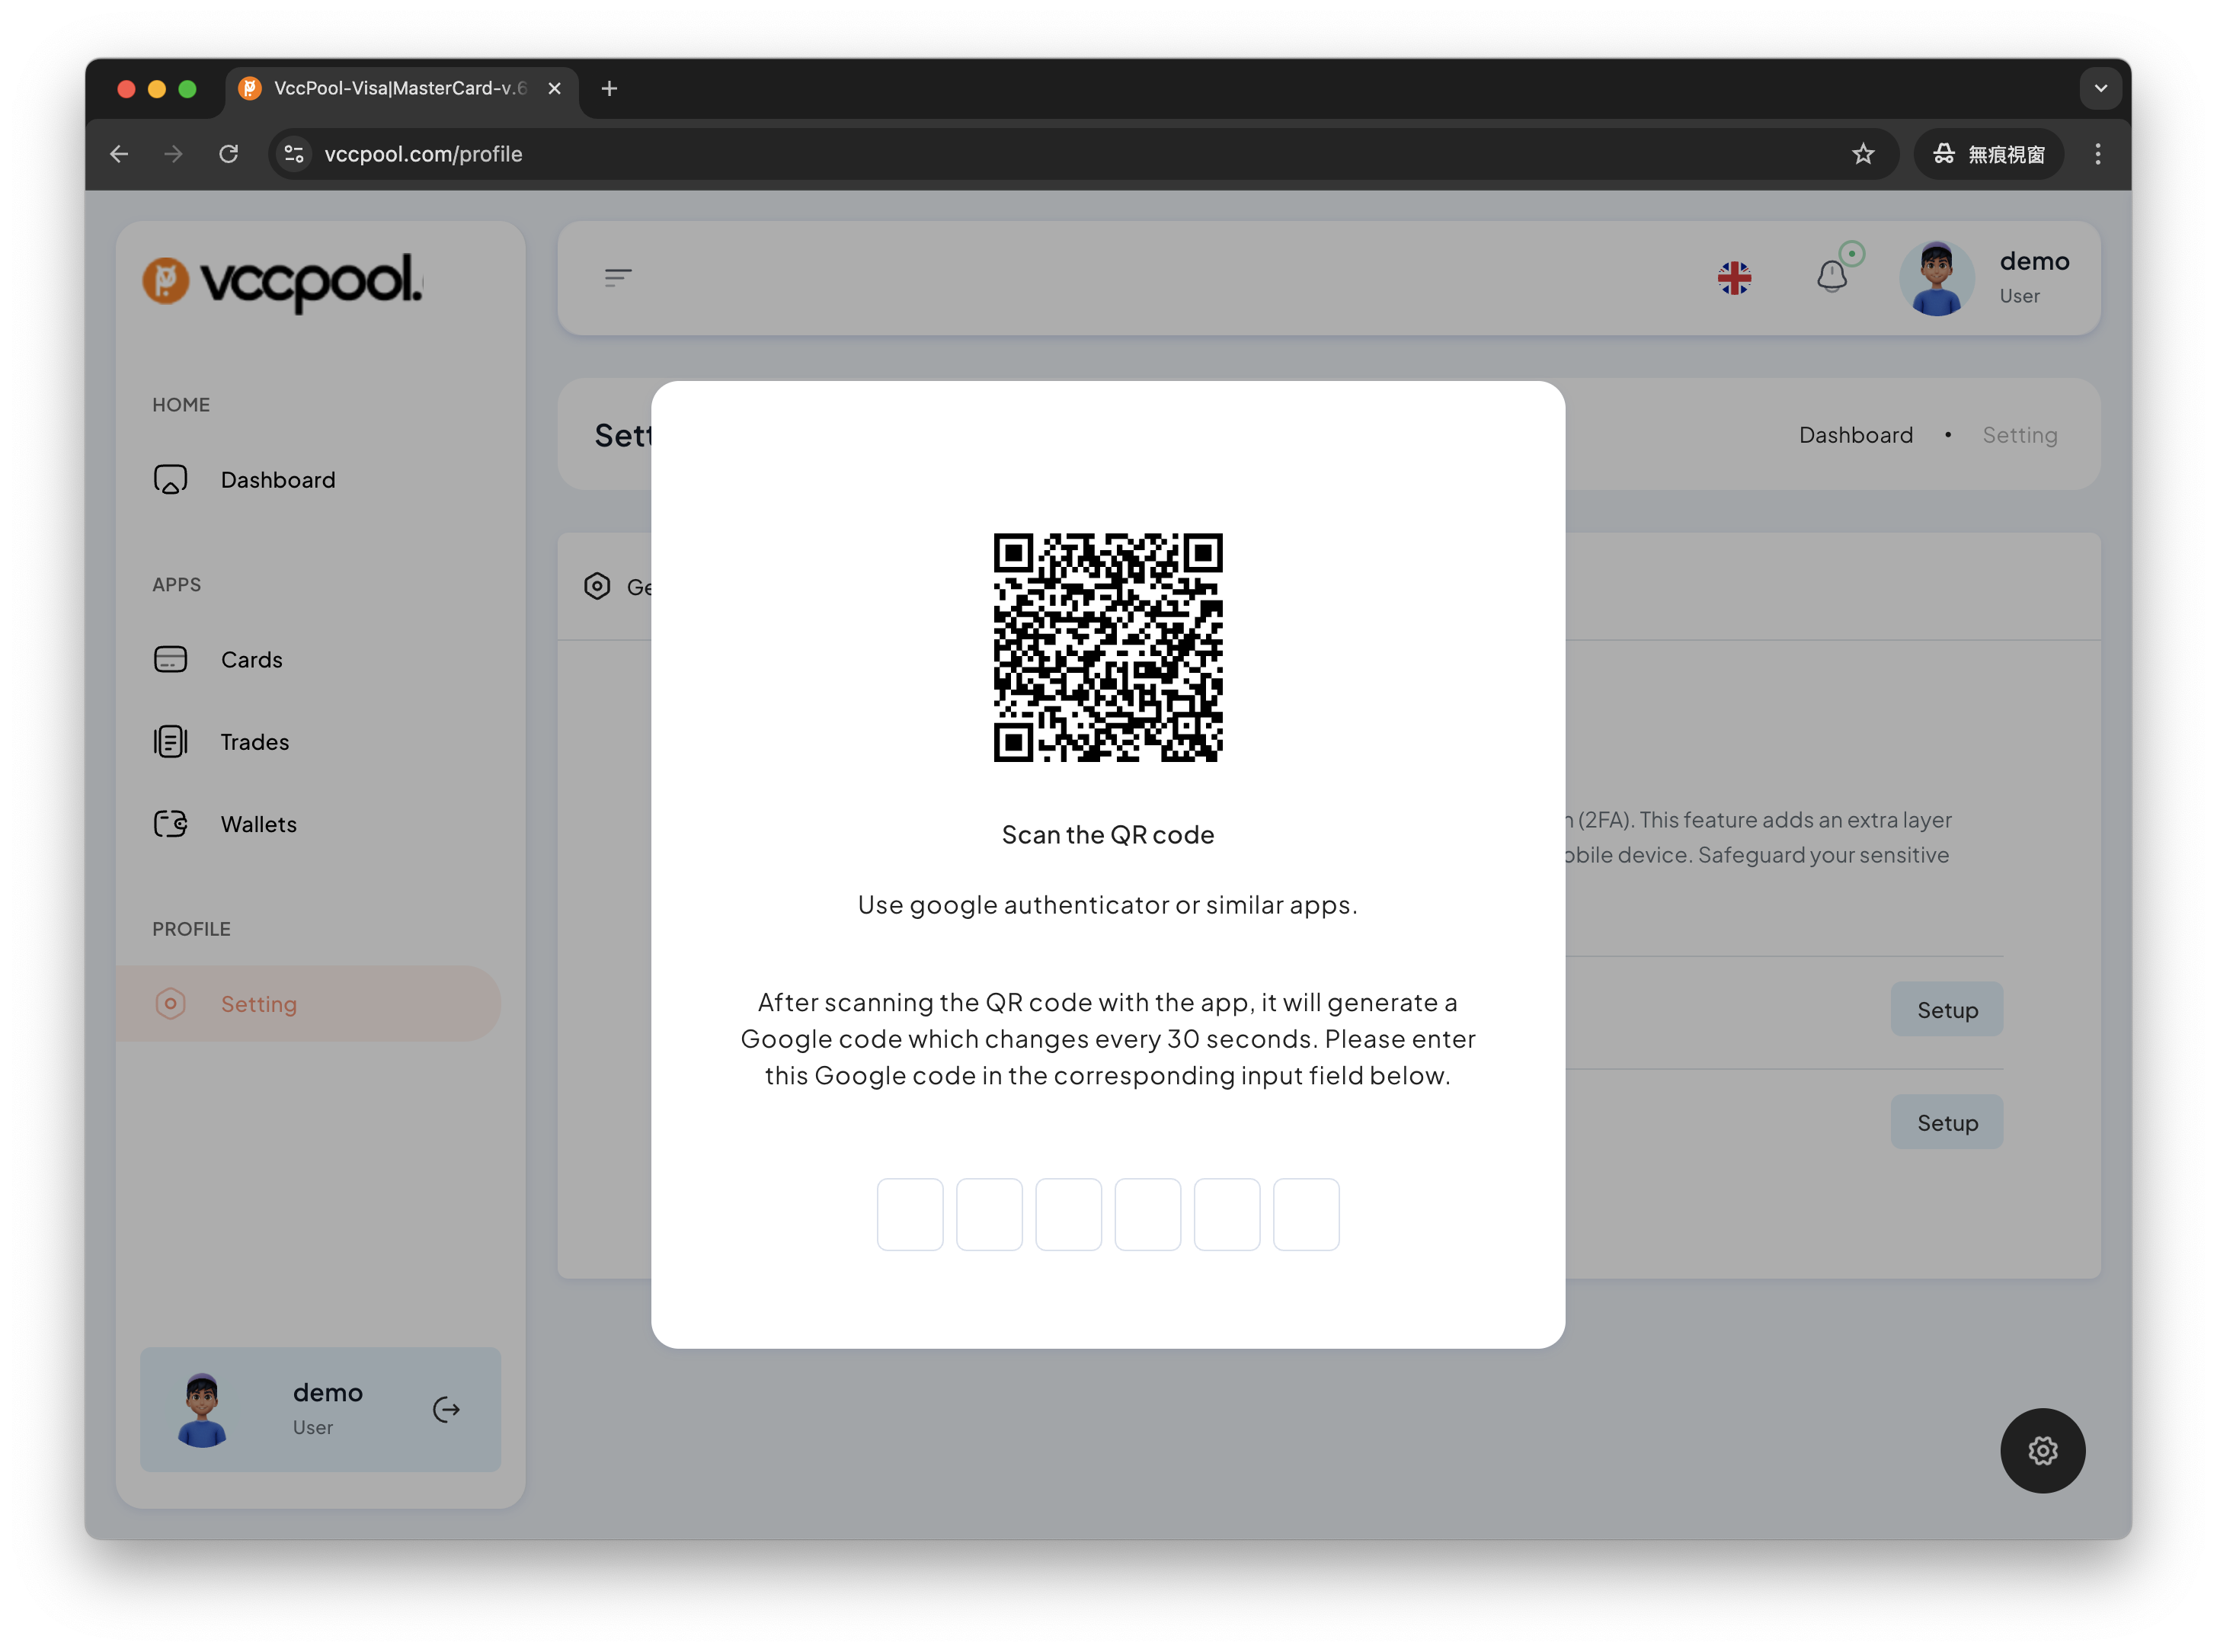Viewport: 2217px width, 1652px height.
Task: Click the first Setup button
Action: coord(1946,1010)
